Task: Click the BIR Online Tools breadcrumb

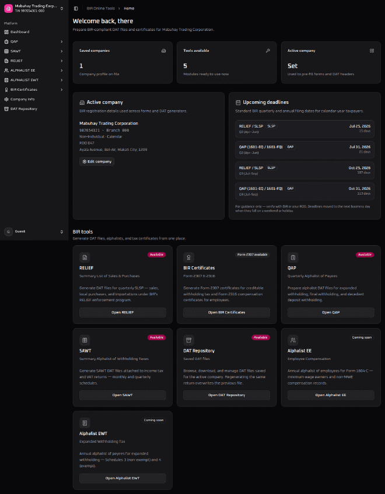Action: pos(101,9)
